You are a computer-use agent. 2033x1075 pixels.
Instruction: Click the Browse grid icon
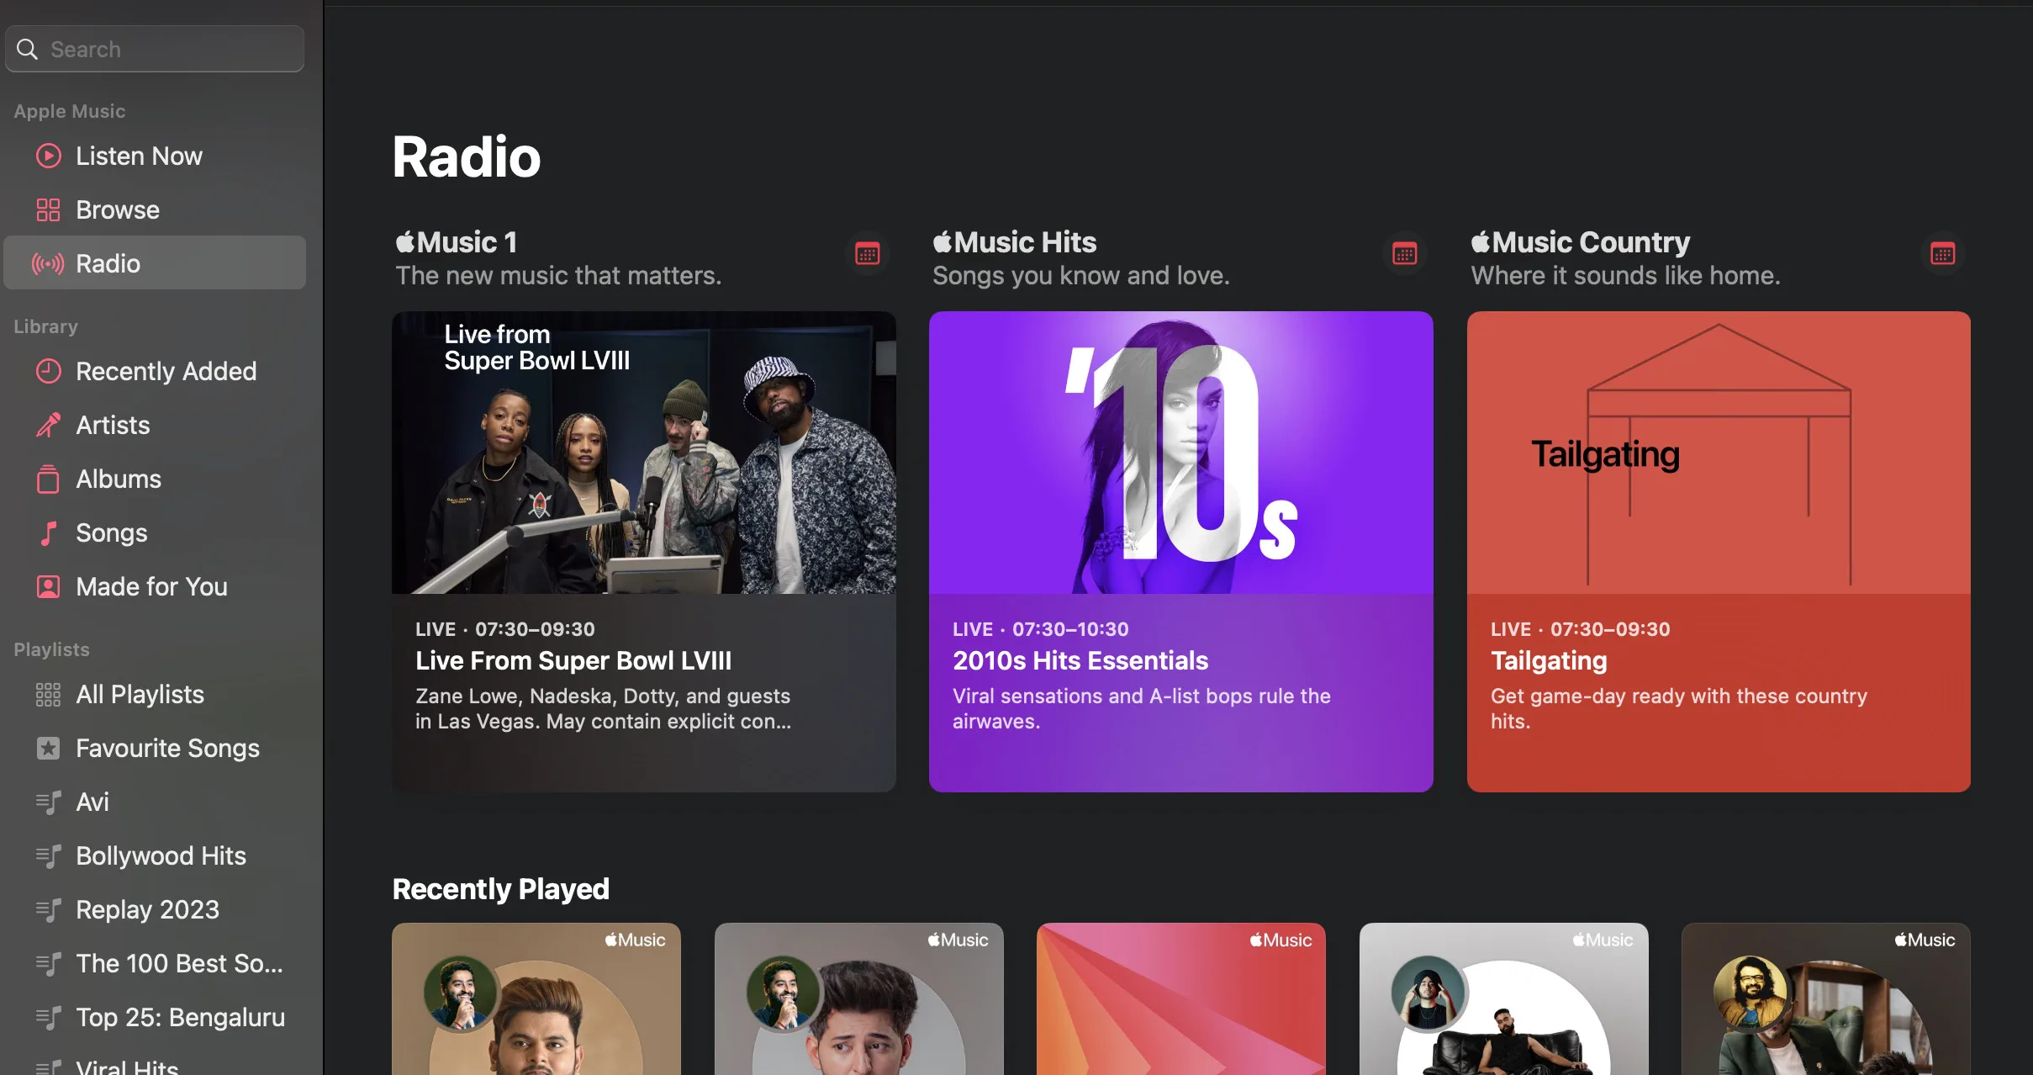click(x=49, y=209)
